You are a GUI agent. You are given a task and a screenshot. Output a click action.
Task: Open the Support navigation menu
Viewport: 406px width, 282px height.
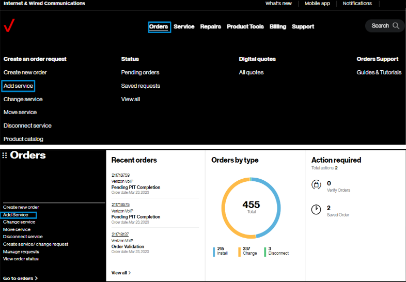coord(303,27)
